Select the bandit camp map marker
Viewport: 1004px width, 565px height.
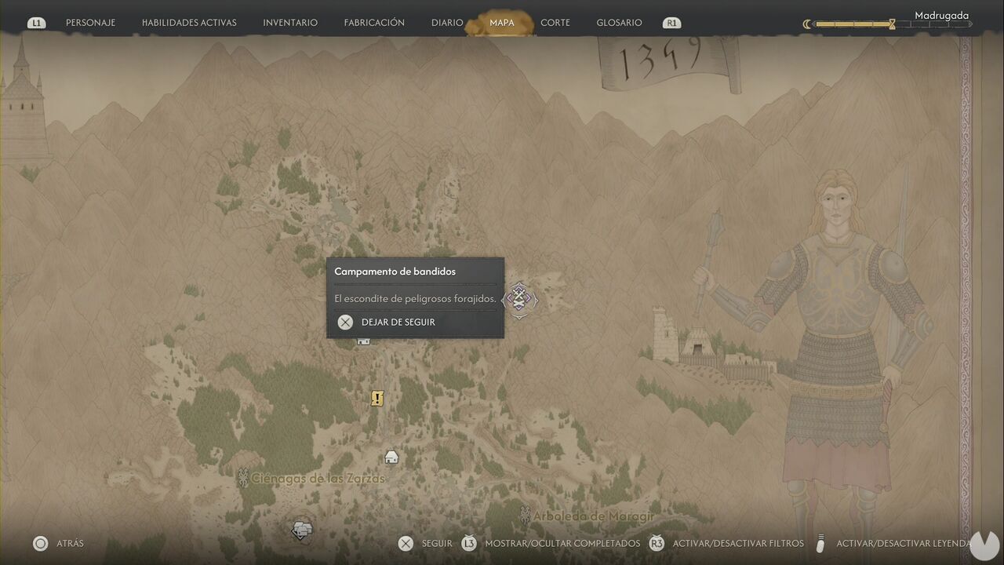519,298
